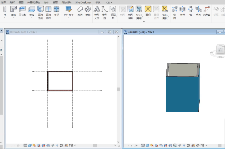Select the 楼板 (Floor) tool icon
Viewport: 225px width, 149px height.
(32, 9)
